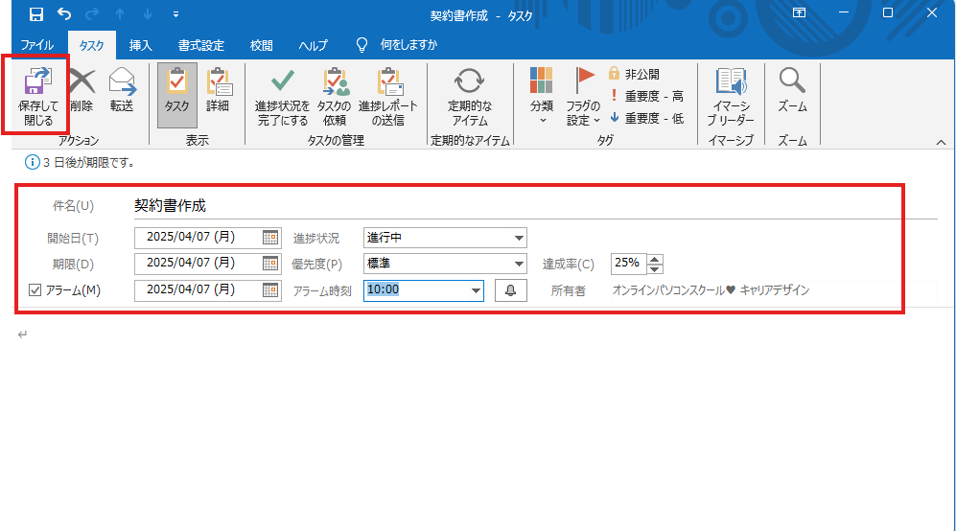Click the alarm sound bell button
The width and height of the screenshot is (956, 531).
pos(511,290)
